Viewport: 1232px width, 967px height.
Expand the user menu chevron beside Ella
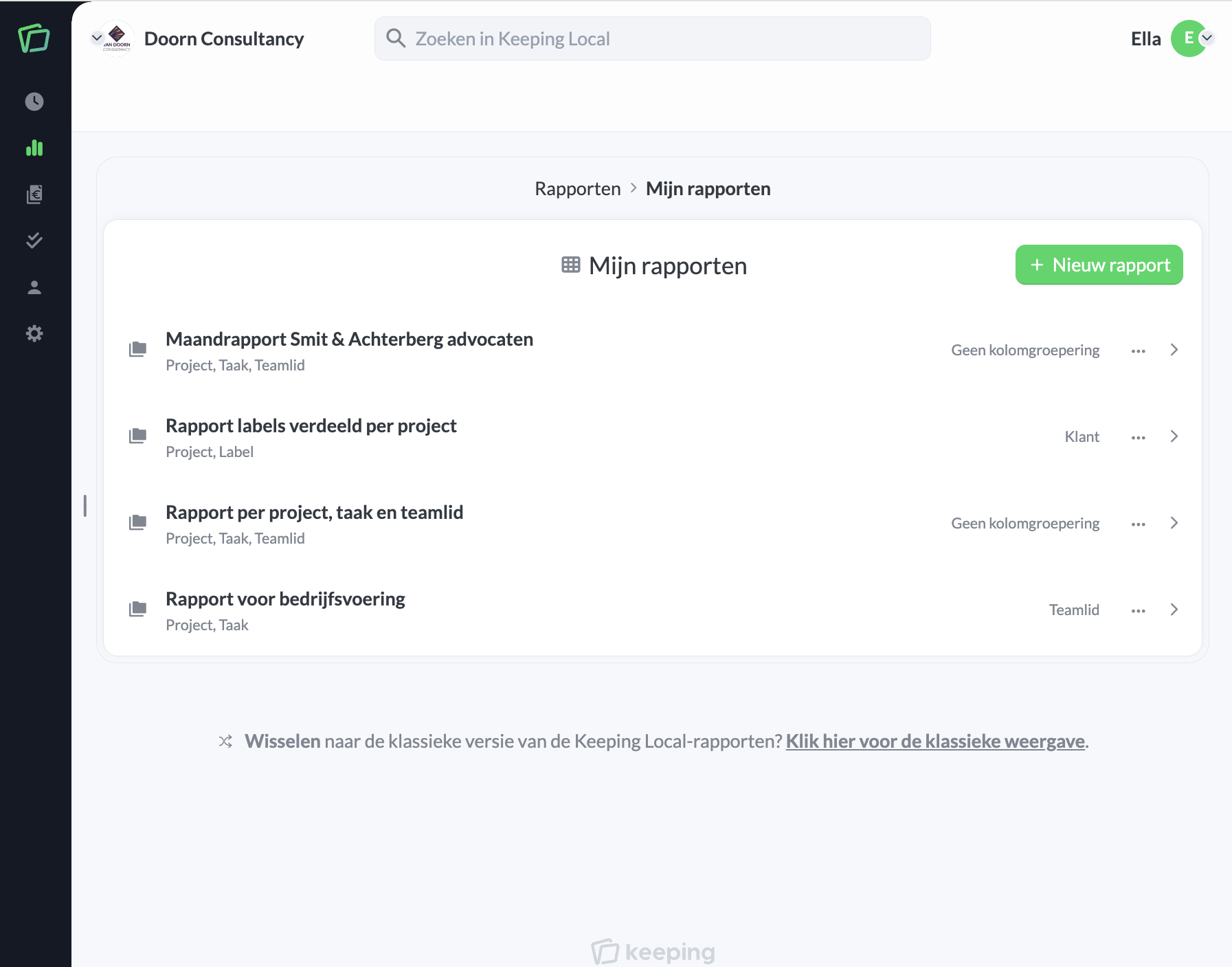(1207, 38)
